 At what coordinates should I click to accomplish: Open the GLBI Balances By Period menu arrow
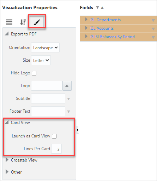point(153,38)
